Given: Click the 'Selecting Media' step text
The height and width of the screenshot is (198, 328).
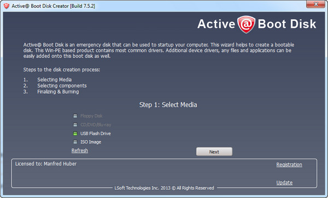Looking at the screenshot, I should coord(54,80).
